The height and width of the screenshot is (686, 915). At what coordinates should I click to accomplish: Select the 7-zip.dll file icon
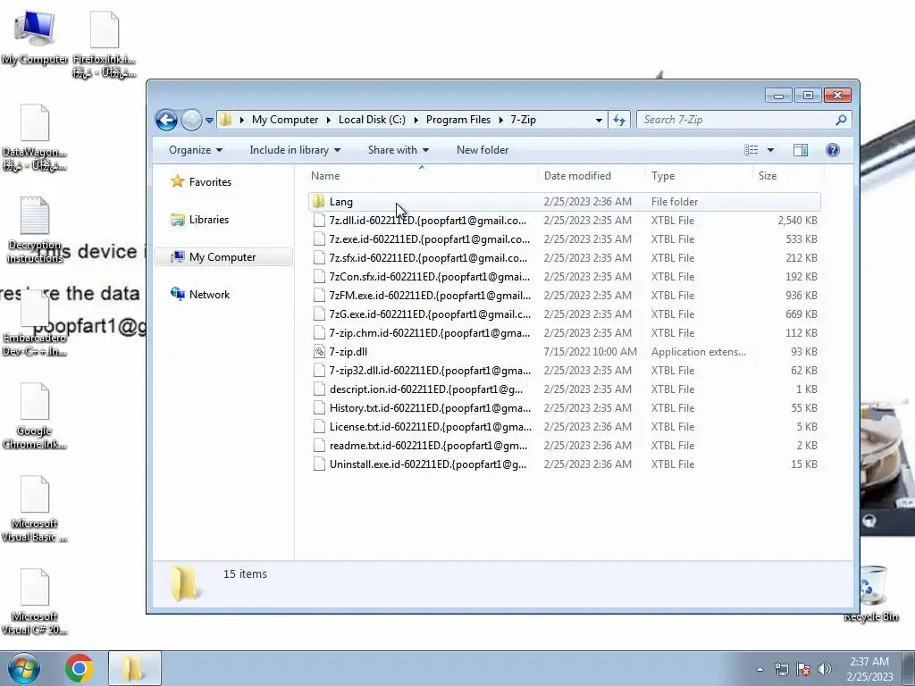coord(319,352)
